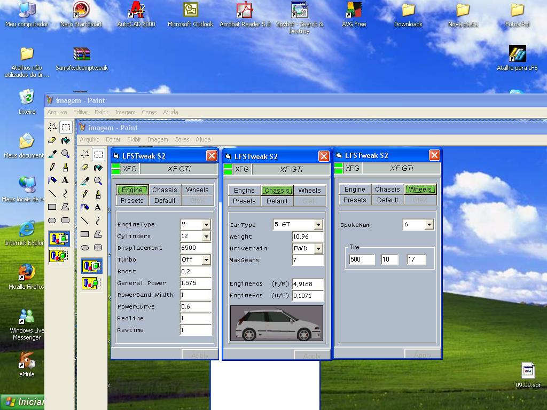Image resolution: width=547 pixels, height=410 pixels.
Task: Expand the Drivetrain dropdown showing FWD
Action: (x=318, y=248)
